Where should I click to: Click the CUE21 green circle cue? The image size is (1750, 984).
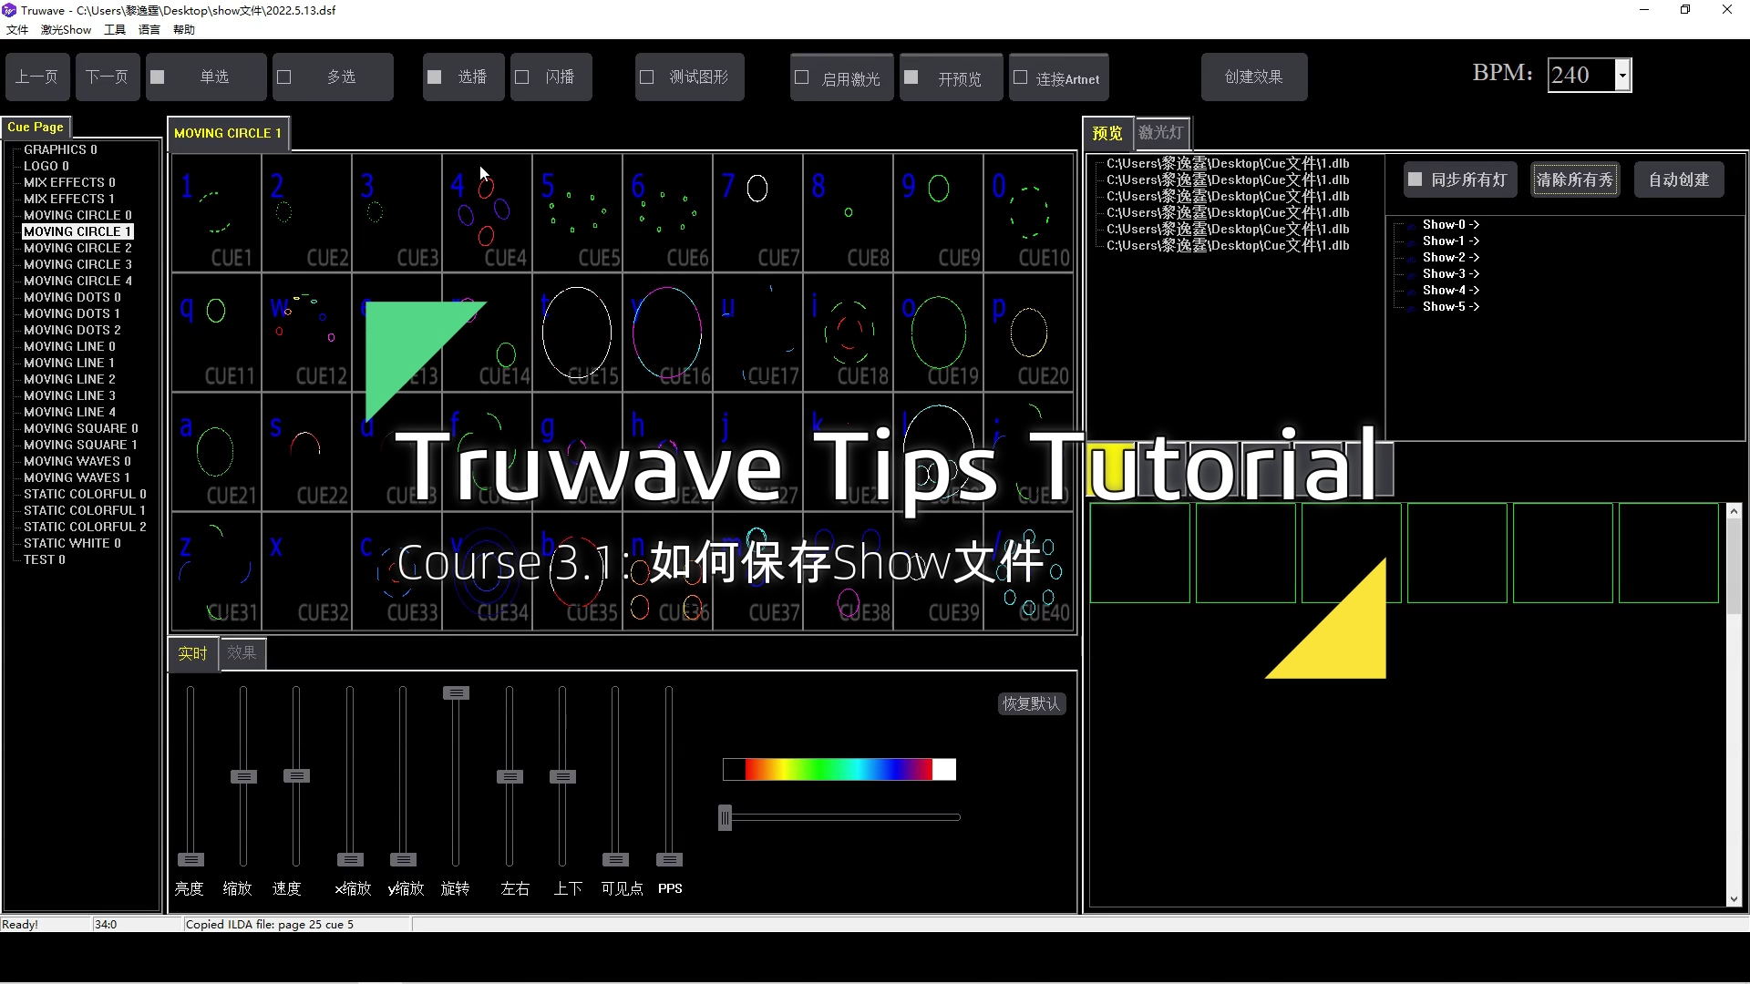(216, 451)
